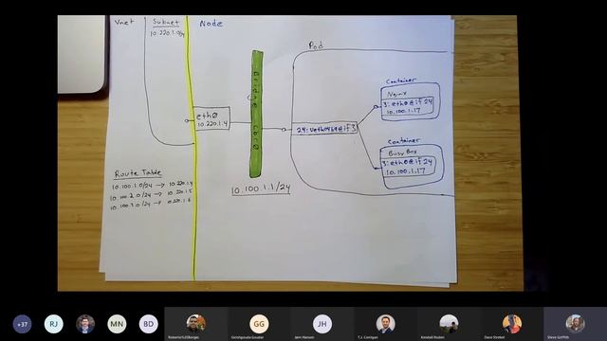Select T.J. Corrigan's participant tile
The image size is (607, 341).
coord(385,324)
